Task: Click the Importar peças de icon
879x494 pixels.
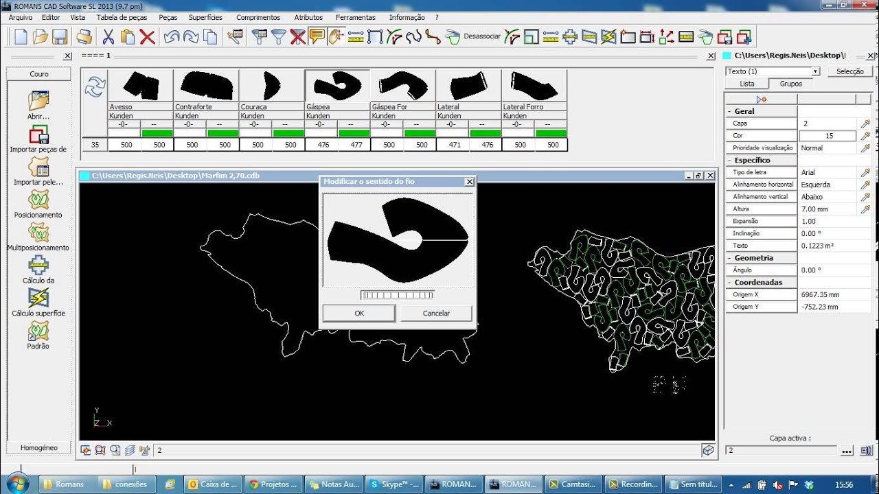Action: (38, 134)
